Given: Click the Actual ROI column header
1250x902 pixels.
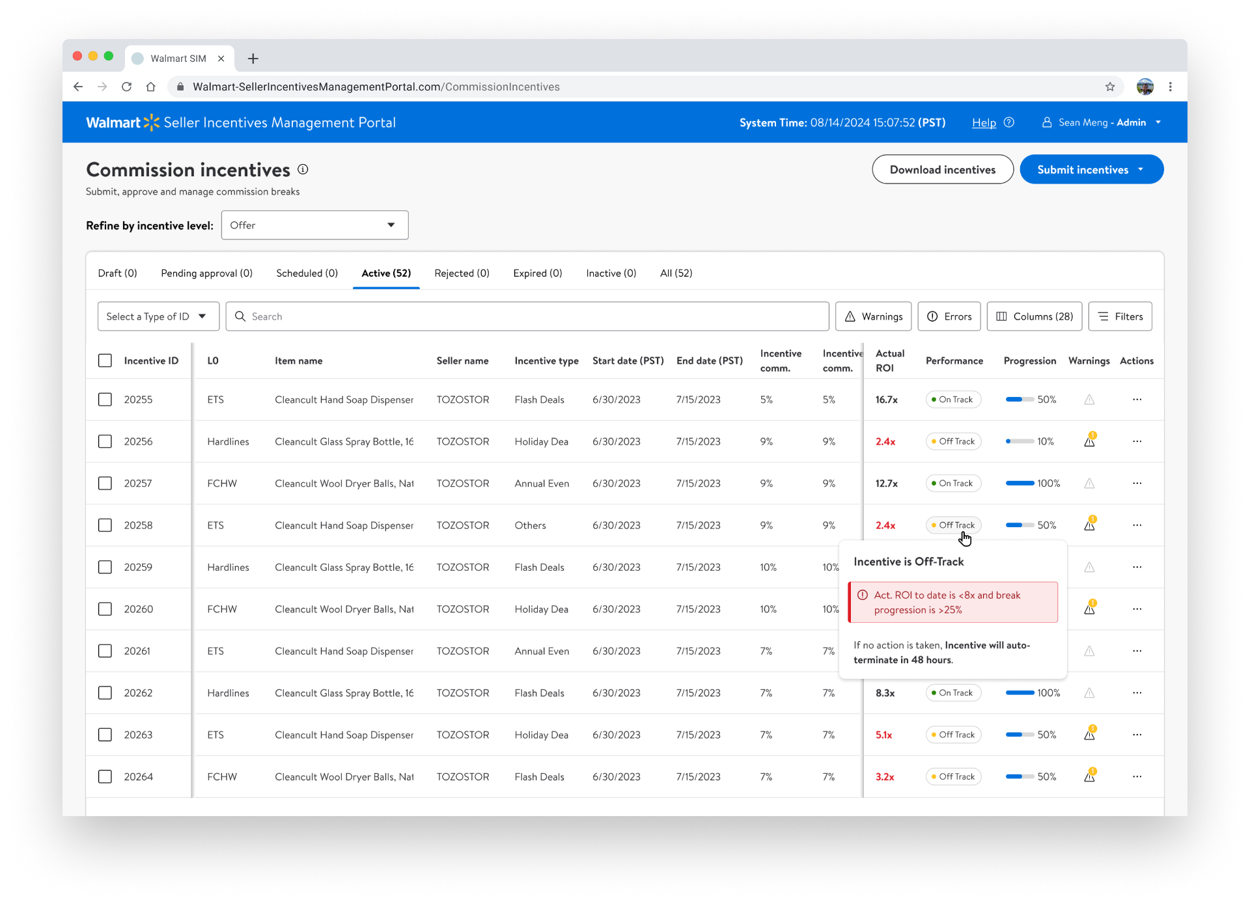Looking at the screenshot, I should coord(889,361).
